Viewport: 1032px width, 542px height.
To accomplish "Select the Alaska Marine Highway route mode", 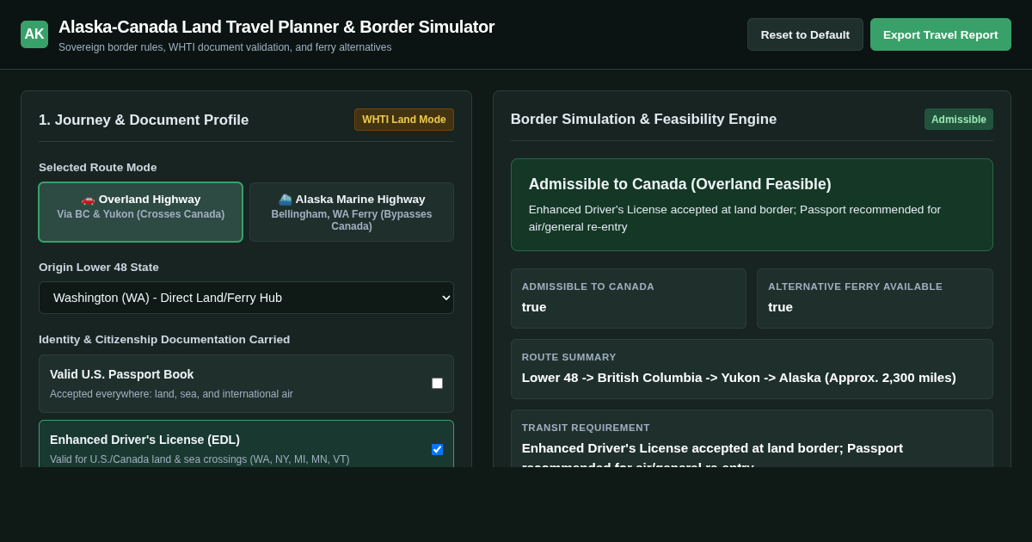I will (x=352, y=212).
